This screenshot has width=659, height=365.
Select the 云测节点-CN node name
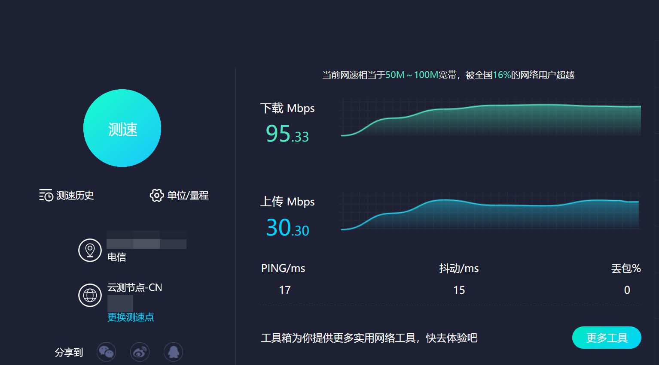tap(134, 287)
